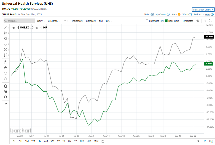The image size is (215, 145).
Task: Toggle visibility eye for IHF series
Action: click(x=37, y=28)
